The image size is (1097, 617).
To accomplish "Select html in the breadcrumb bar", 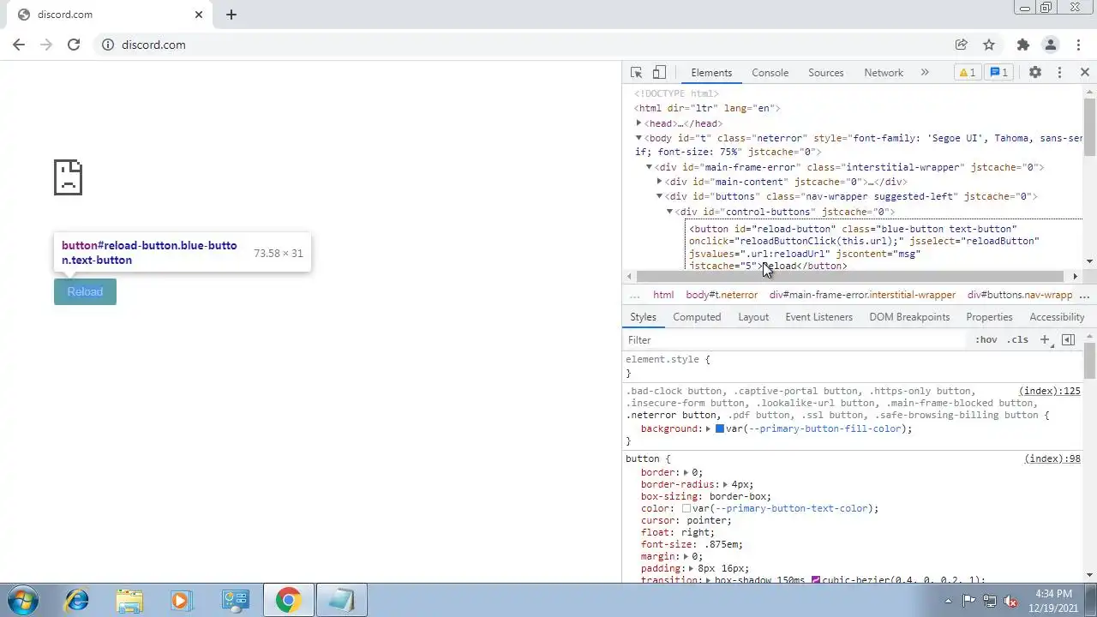I will 663,295.
